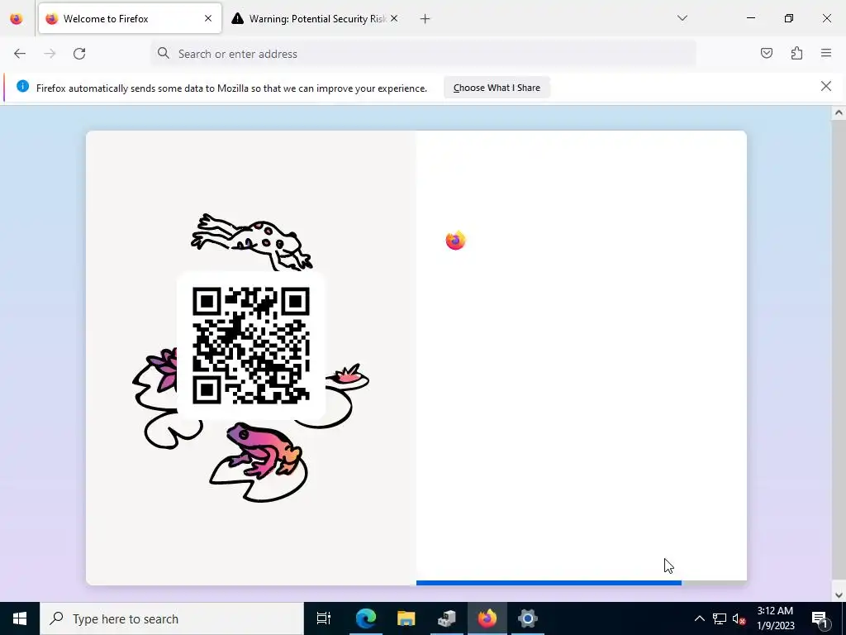Click the network icon in tray
The width and height of the screenshot is (846, 635).
point(720,618)
